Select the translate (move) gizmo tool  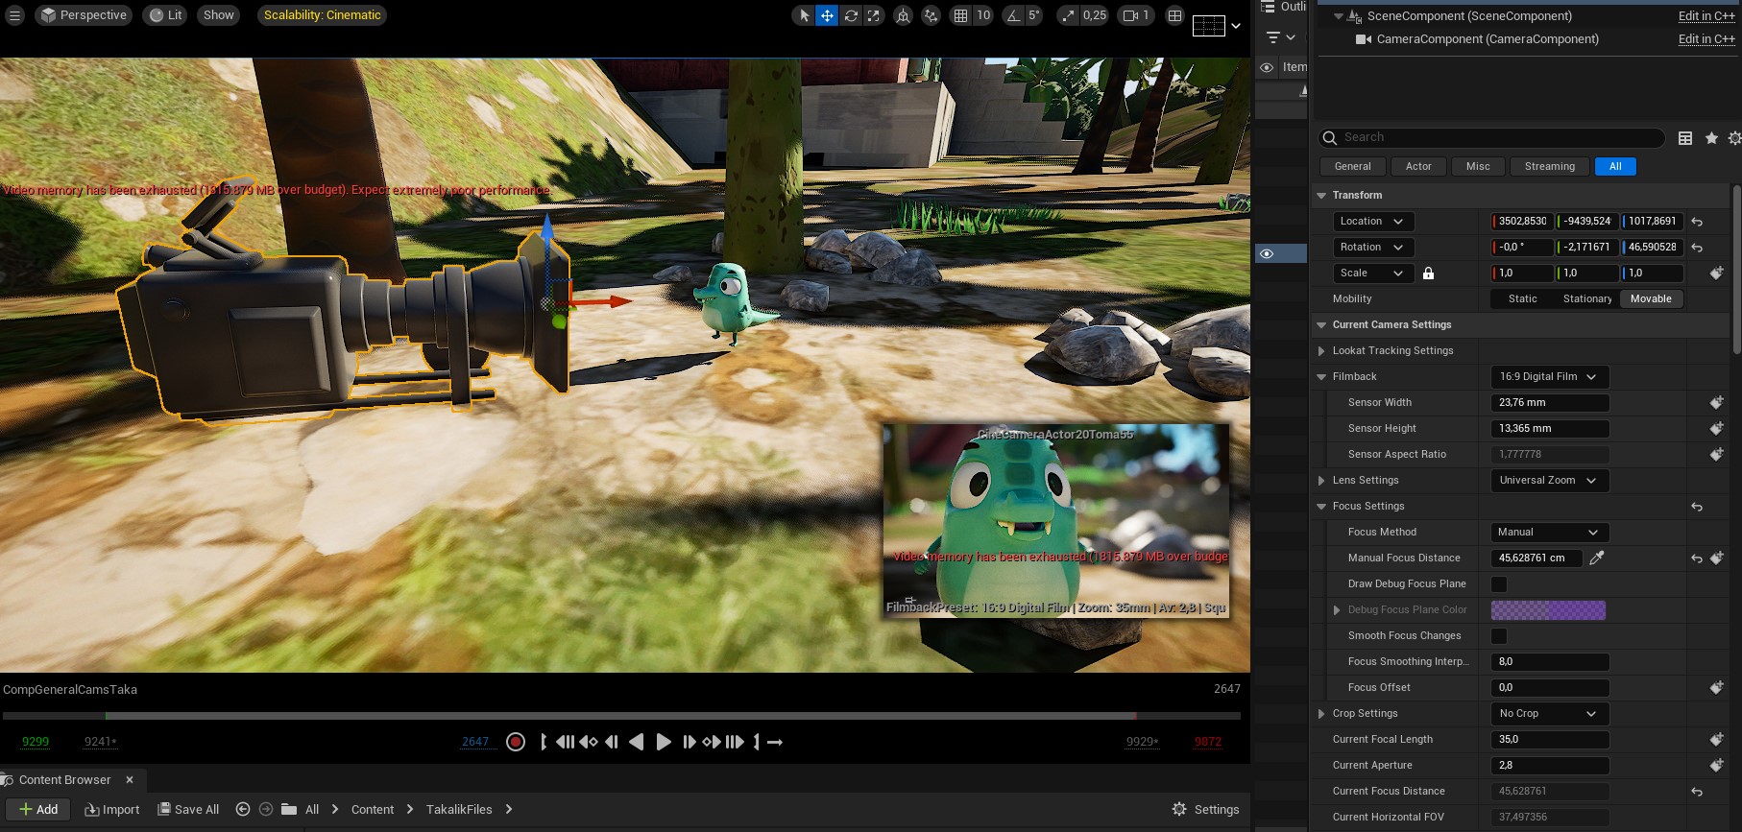[x=827, y=15]
